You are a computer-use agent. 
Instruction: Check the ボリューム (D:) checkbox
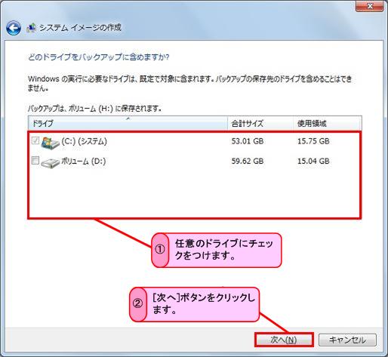click(x=35, y=160)
